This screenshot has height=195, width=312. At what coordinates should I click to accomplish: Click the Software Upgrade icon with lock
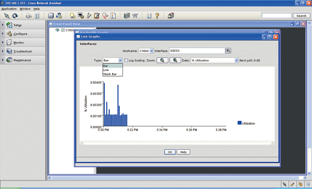59,16
